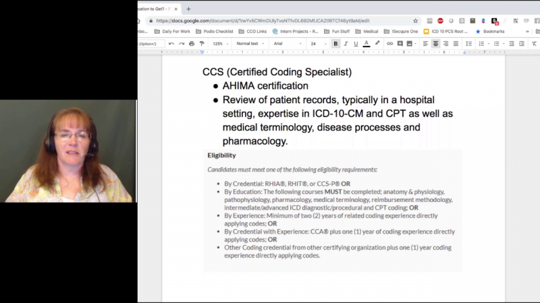540x303 pixels.
Task: Align text right
Action: coord(446,44)
